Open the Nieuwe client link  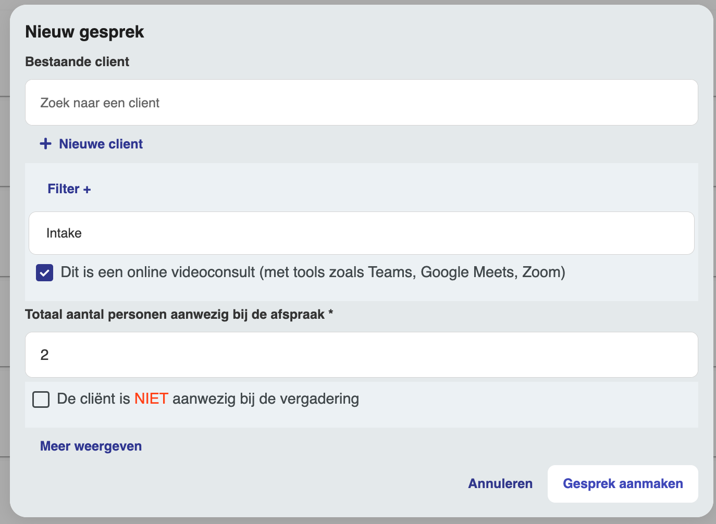tap(101, 144)
